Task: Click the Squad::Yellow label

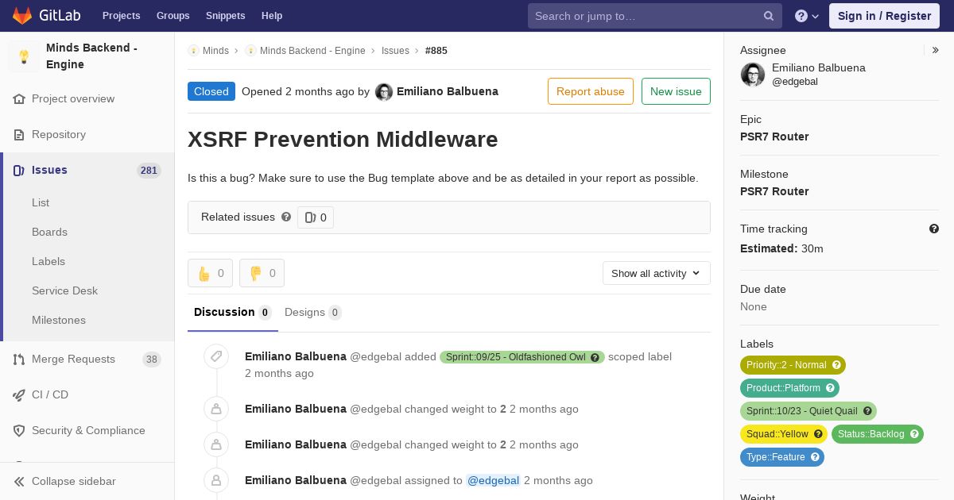Action: tap(783, 434)
